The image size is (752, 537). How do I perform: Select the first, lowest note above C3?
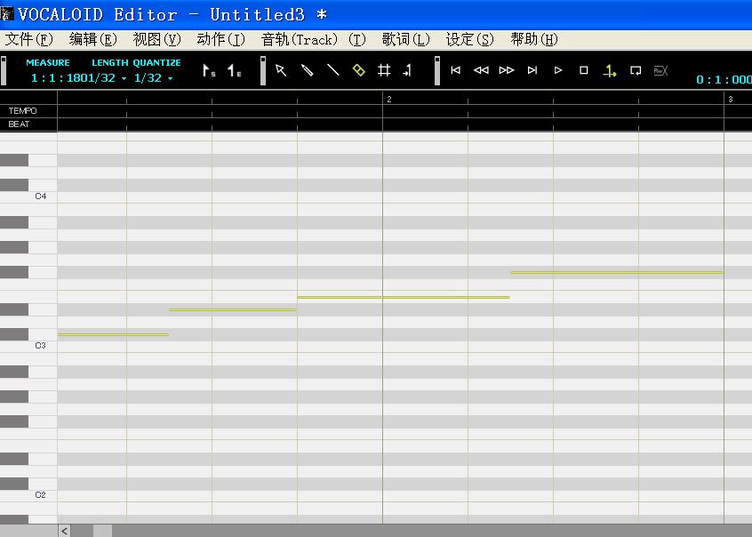(x=113, y=334)
